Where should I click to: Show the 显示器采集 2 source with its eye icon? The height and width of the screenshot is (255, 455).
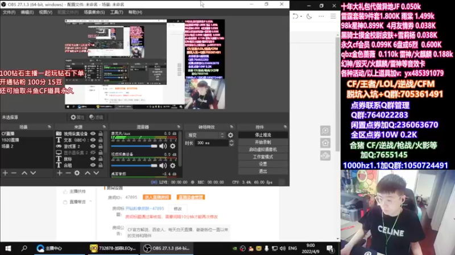(93, 152)
